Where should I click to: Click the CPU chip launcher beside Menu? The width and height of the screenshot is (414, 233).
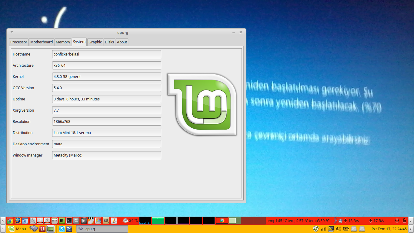(x=34, y=229)
